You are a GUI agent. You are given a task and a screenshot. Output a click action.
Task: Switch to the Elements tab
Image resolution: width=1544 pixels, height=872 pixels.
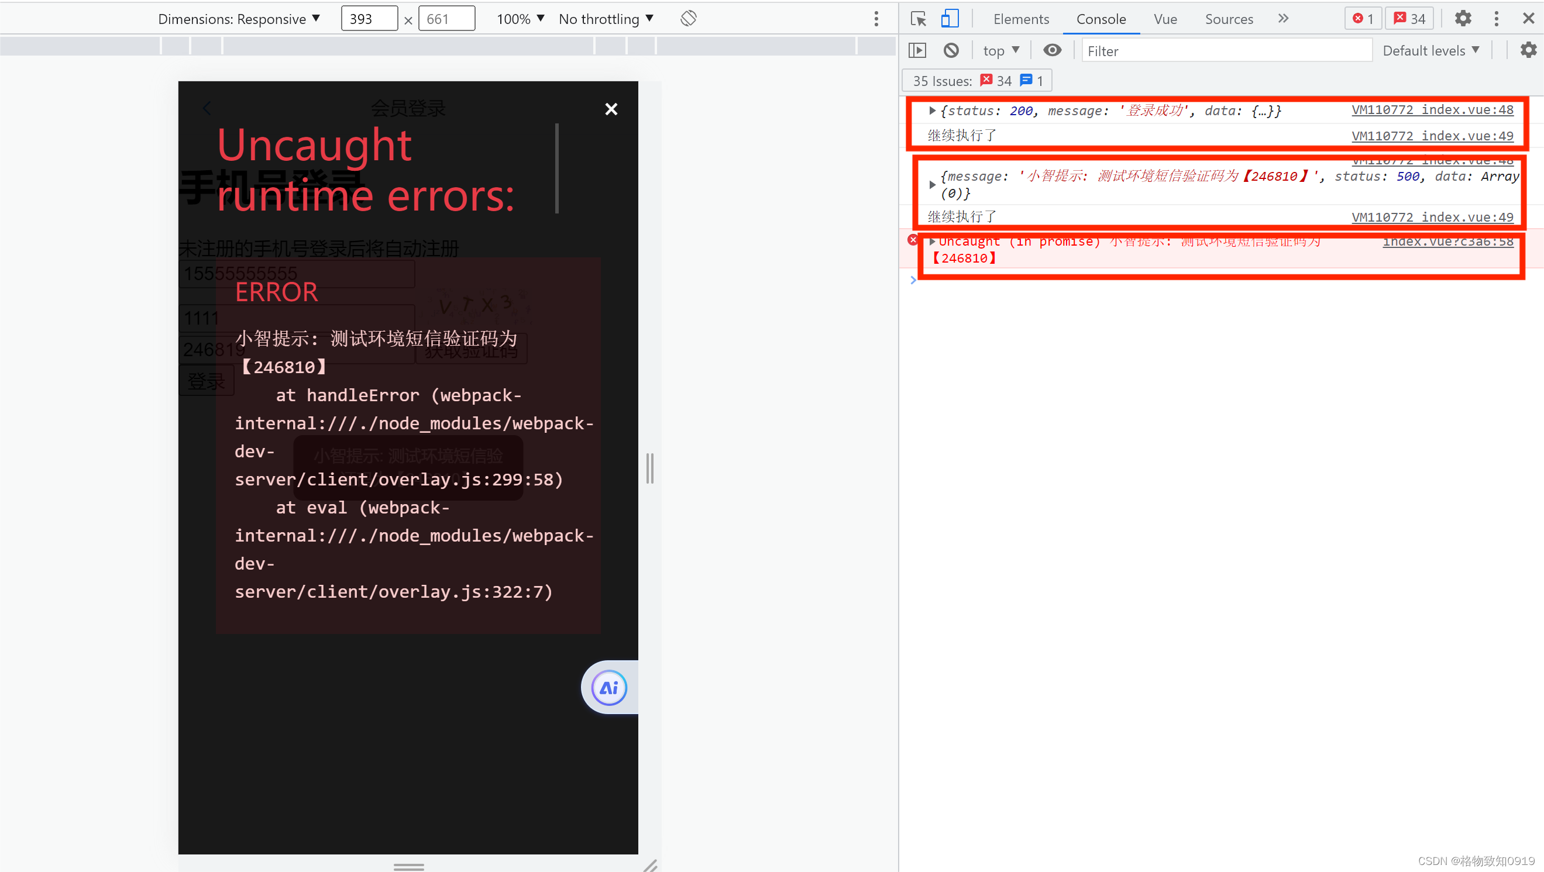pos(1021,19)
